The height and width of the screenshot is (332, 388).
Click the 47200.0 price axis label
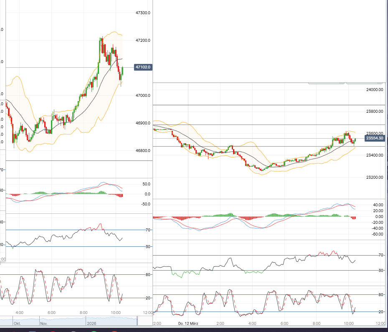pos(143,41)
